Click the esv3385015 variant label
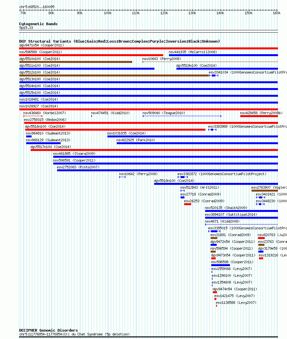The image size is (287, 339). point(247,228)
